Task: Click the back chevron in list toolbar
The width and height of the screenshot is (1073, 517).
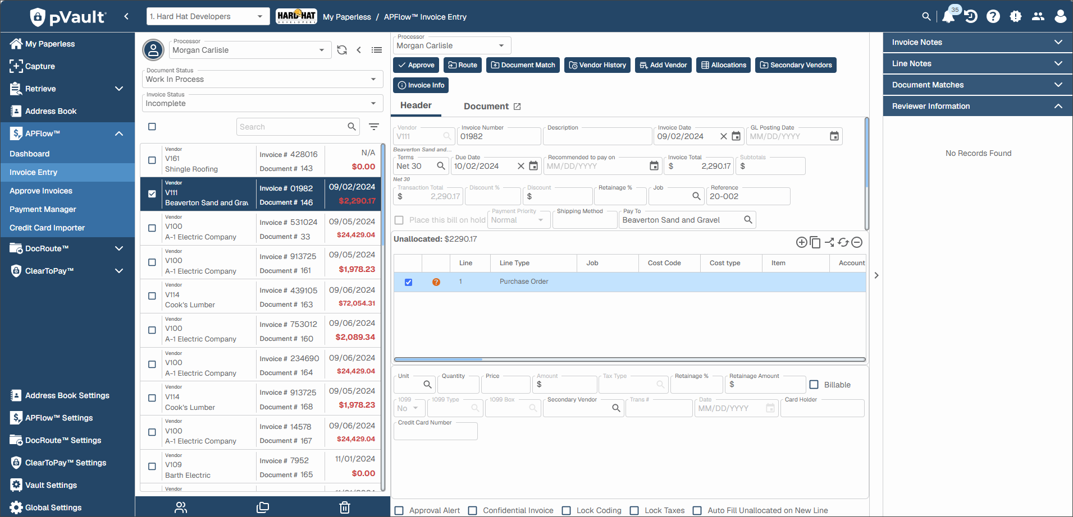Action: tap(359, 50)
